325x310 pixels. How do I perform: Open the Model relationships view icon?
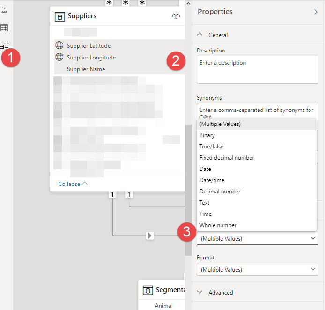pyautogui.click(x=4, y=46)
